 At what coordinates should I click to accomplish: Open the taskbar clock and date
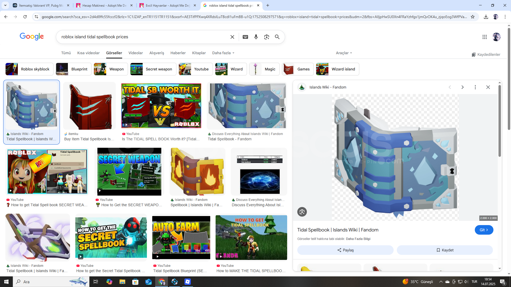pyautogui.click(x=488, y=282)
